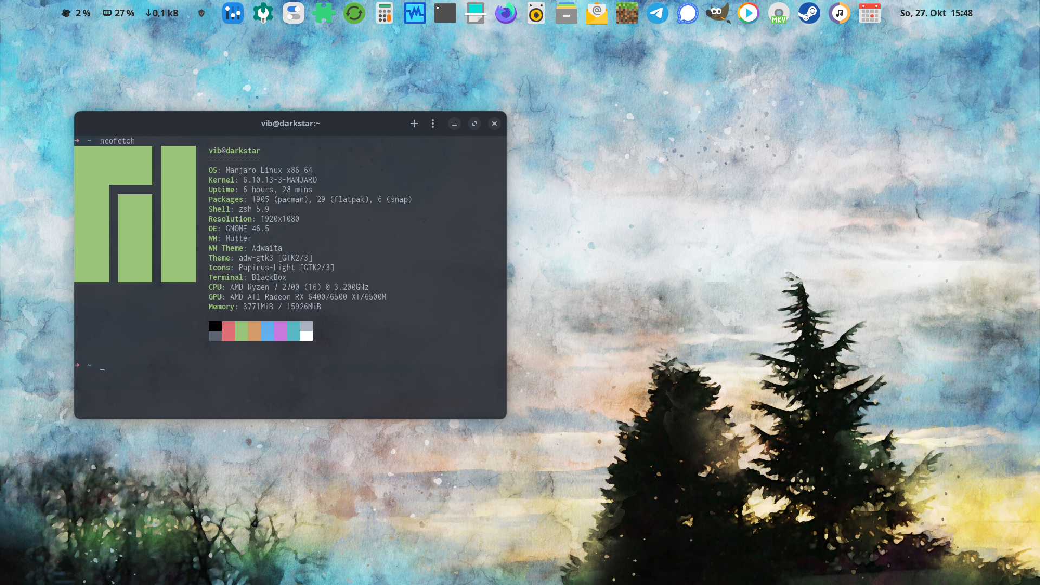The width and height of the screenshot is (1040, 585).
Task: Open the date and time menu
Action: click(x=936, y=13)
